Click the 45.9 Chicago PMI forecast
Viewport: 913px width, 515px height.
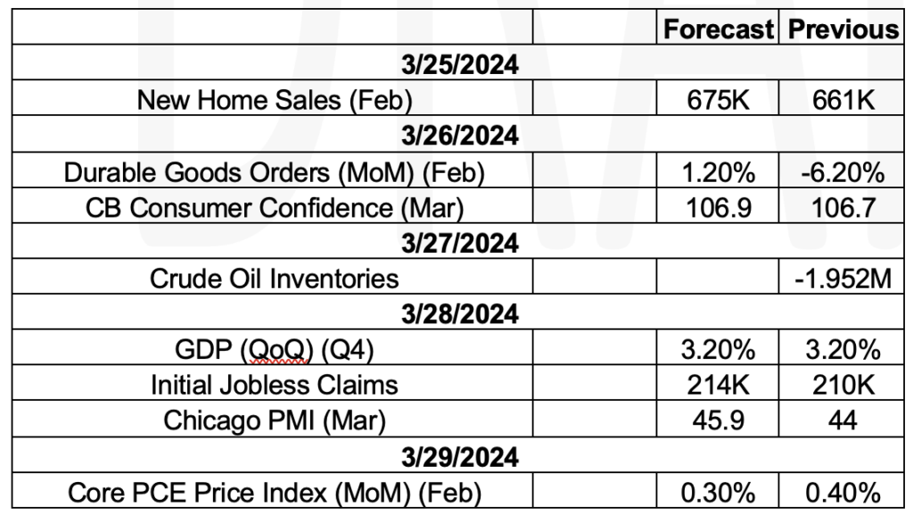[718, 419]
